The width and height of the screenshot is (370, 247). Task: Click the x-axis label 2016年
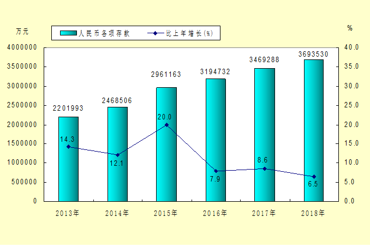(x=215, y=213)
